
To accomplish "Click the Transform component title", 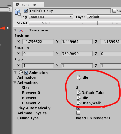I will (x=39, y=30).
